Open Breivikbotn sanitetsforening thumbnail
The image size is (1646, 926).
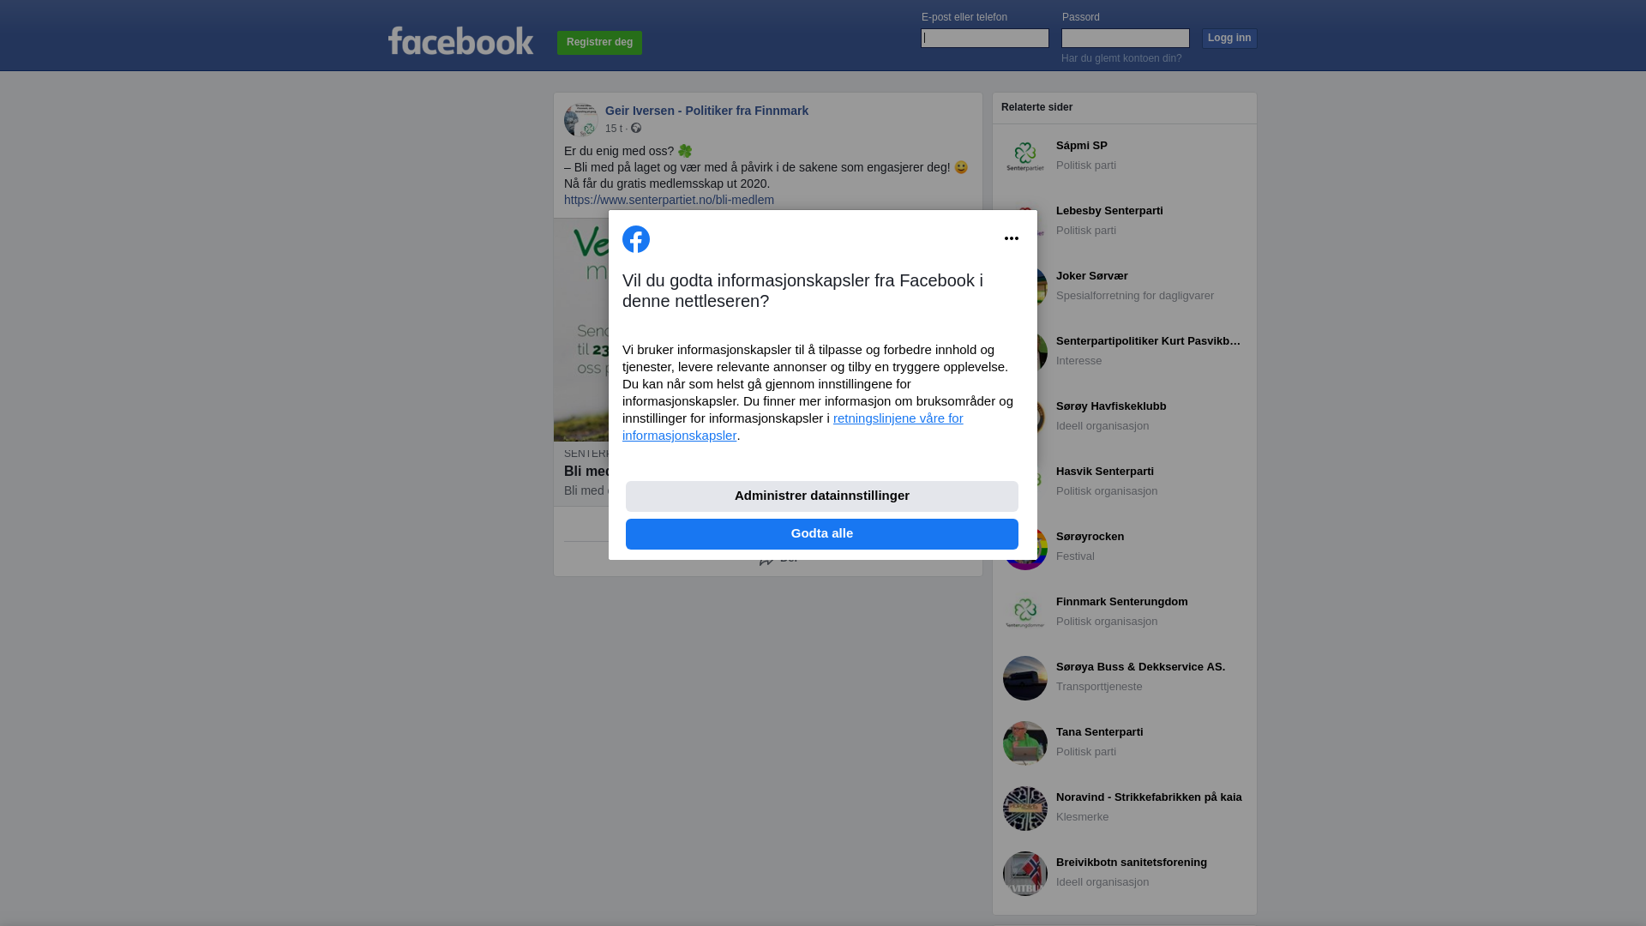[x=1025, y=874]
